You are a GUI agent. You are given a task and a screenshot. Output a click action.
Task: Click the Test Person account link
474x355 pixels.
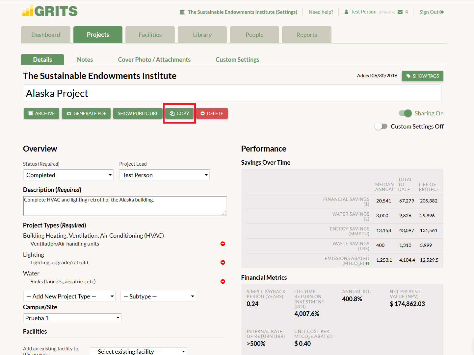363,12
